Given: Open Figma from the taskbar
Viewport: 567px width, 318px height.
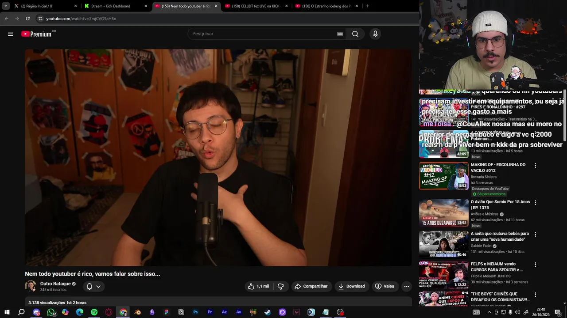Looking at the screenshot, I should point(167,312).
